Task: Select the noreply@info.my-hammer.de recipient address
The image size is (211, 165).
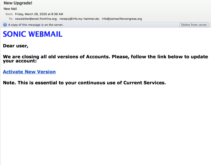Action: click(x=79, y=19)
